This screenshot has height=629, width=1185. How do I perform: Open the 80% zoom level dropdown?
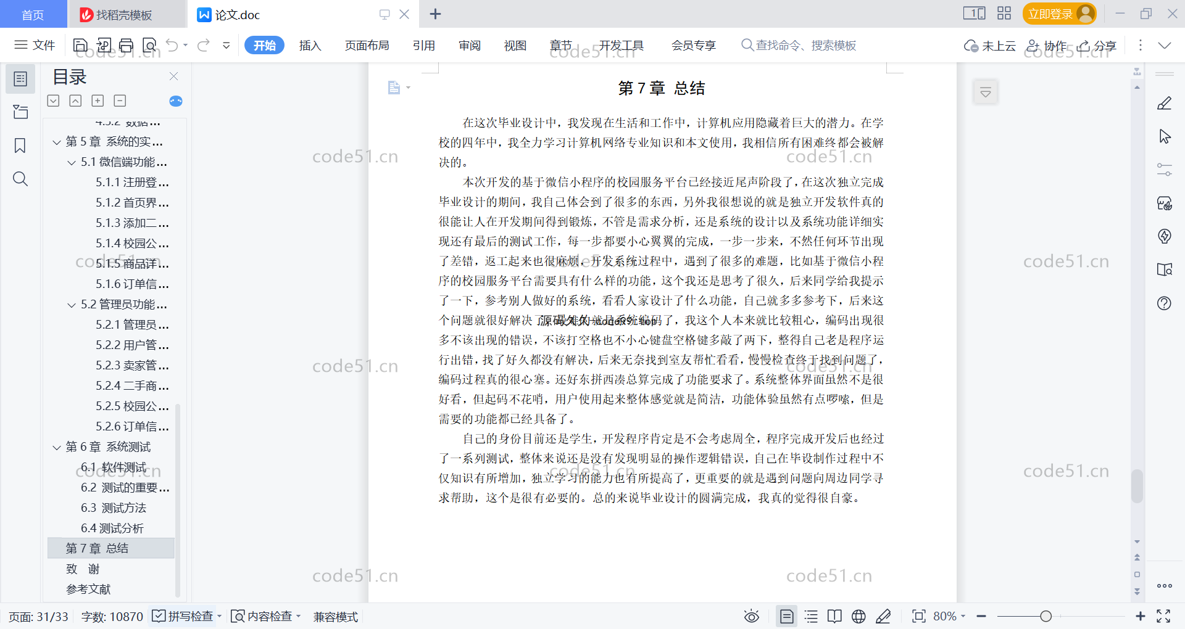(949, 617)
